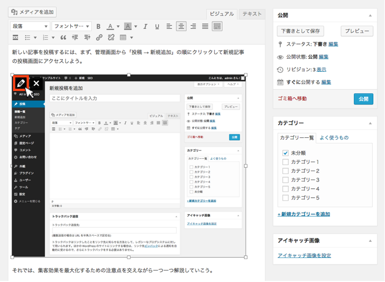Align text center
385x282 pixels.
pyautogui.click(x=181, y=26)
